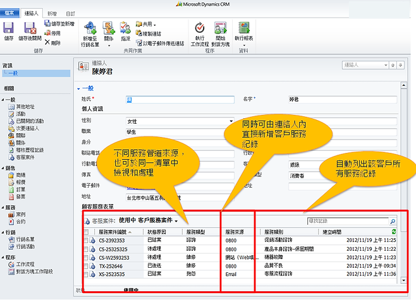Collapse the 銷售 sidebar group
This screenshot has height=300, width=416.
coord(3,168)
